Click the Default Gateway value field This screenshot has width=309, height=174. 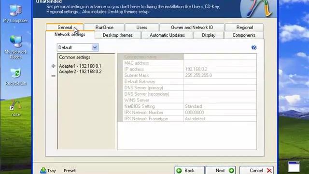click(x=220, y=82)
